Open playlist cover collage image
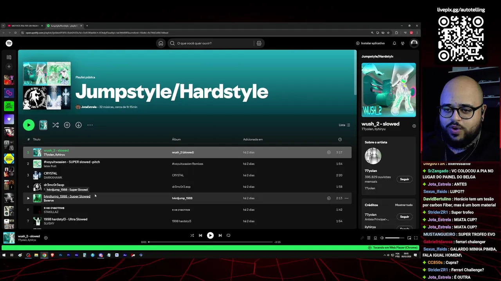 click(x=47, y=86)
